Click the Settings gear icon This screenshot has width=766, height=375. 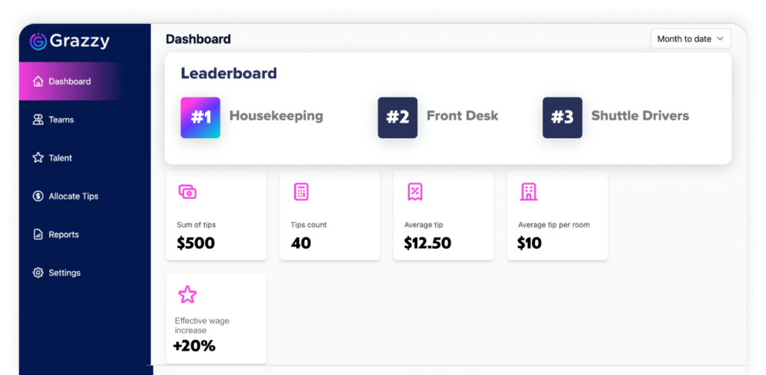tap(38, 273)
